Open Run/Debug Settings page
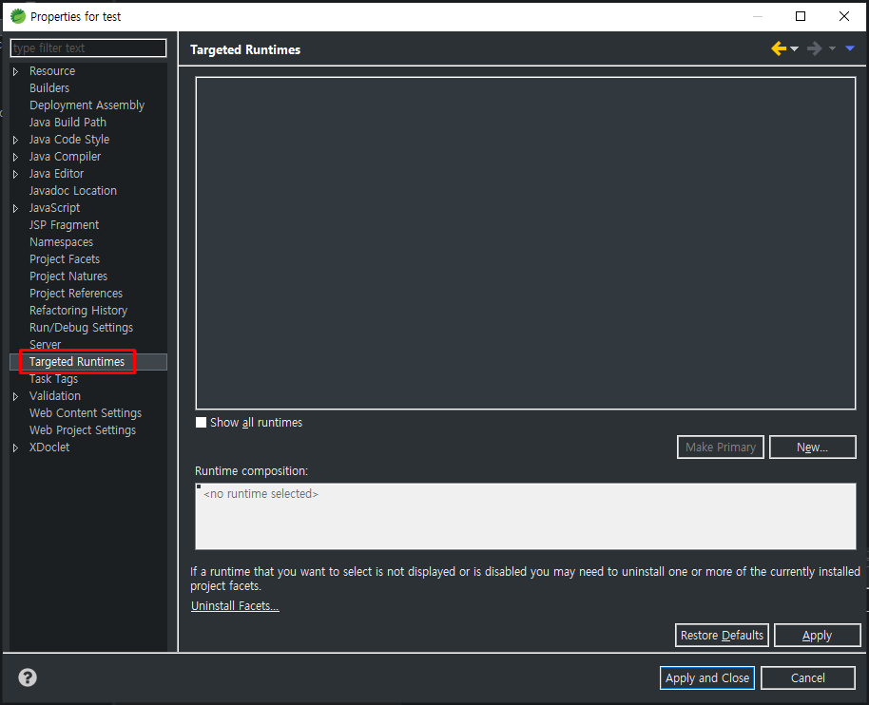Image resolution: width=869 pixels, height=705 pixels. click(81, 328)
